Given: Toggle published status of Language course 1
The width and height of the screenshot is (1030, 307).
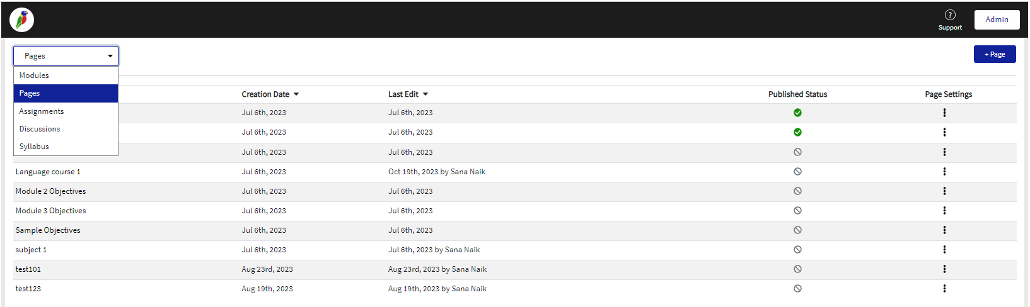Looking at the screenshot, I should (x=797, y=171).
